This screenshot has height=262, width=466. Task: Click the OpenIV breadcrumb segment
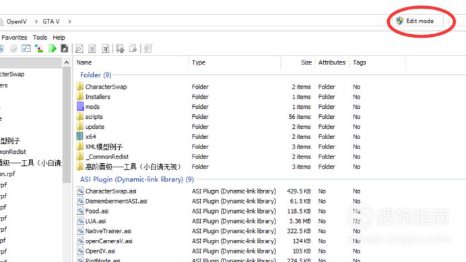pyautogui.click(x=16, y=21)
